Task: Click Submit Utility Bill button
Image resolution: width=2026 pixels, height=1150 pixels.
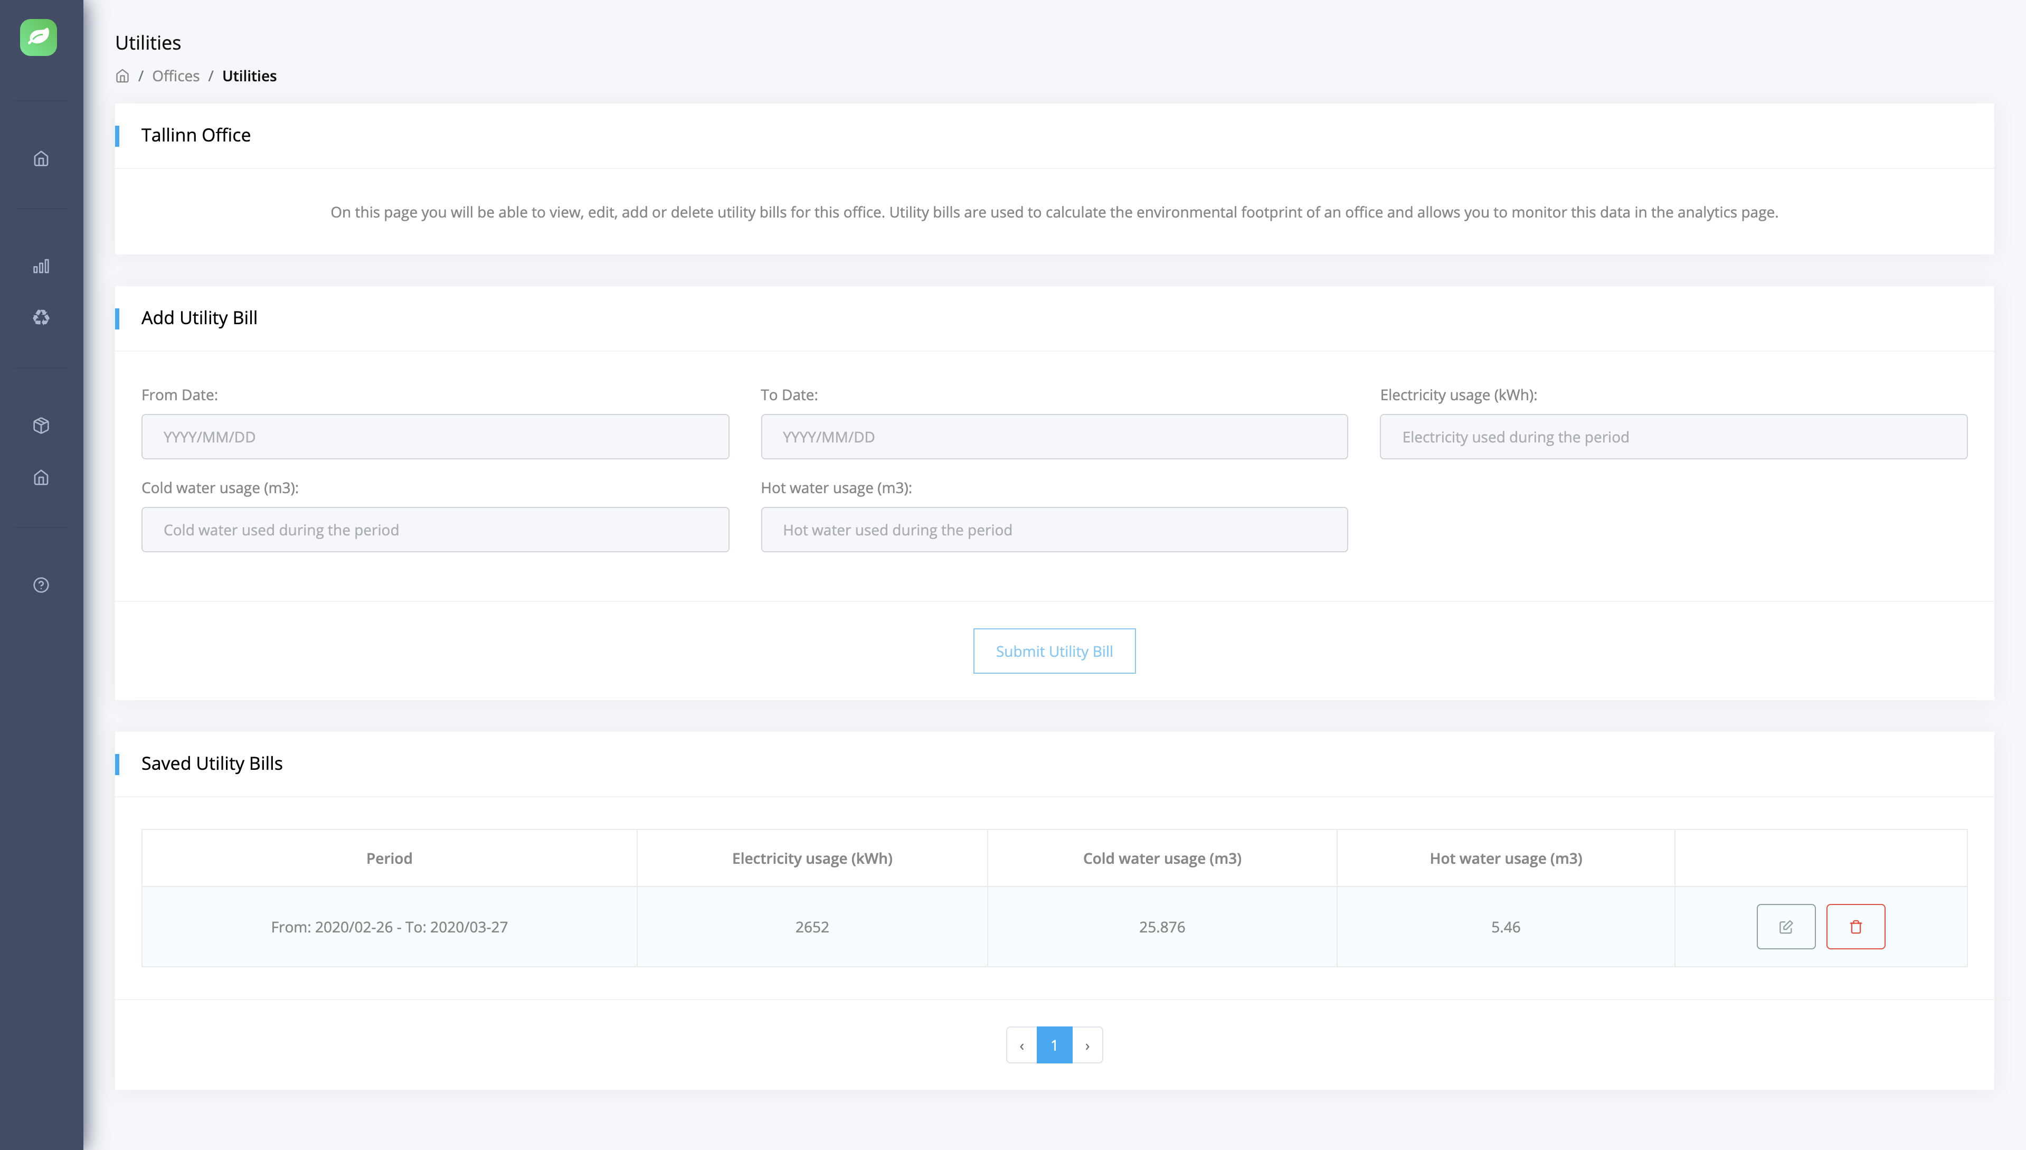Action: pos(1053,651)
